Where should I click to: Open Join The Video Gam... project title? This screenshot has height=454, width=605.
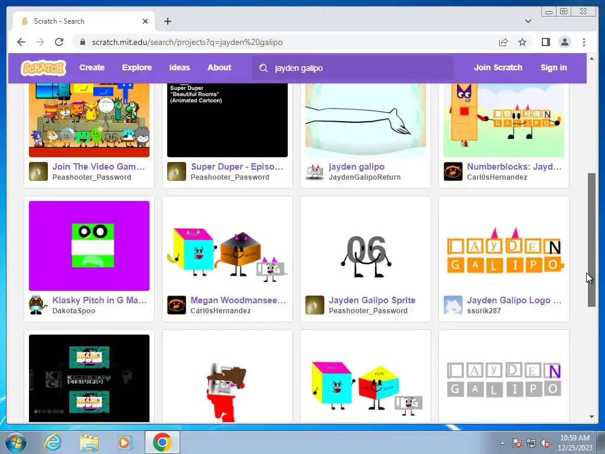(x=99, y=167)
